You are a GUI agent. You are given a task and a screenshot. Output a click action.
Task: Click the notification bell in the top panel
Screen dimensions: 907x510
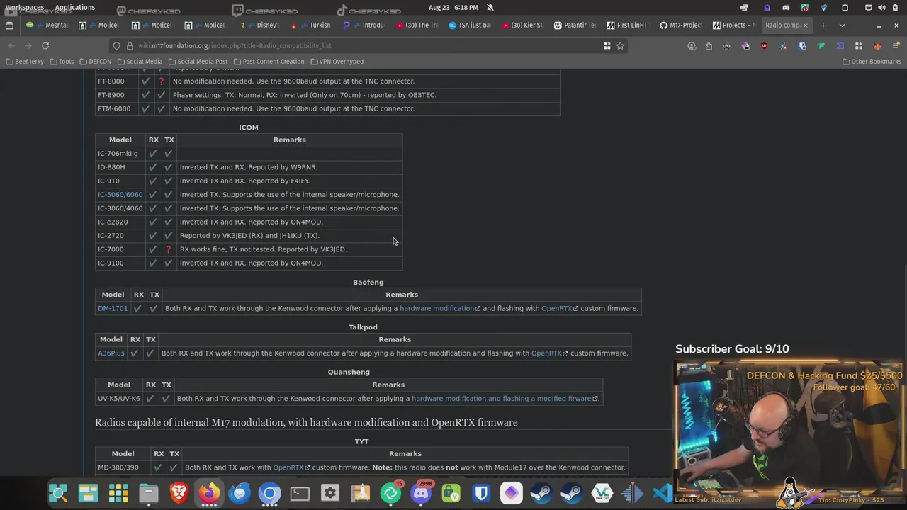coord(490,7)
